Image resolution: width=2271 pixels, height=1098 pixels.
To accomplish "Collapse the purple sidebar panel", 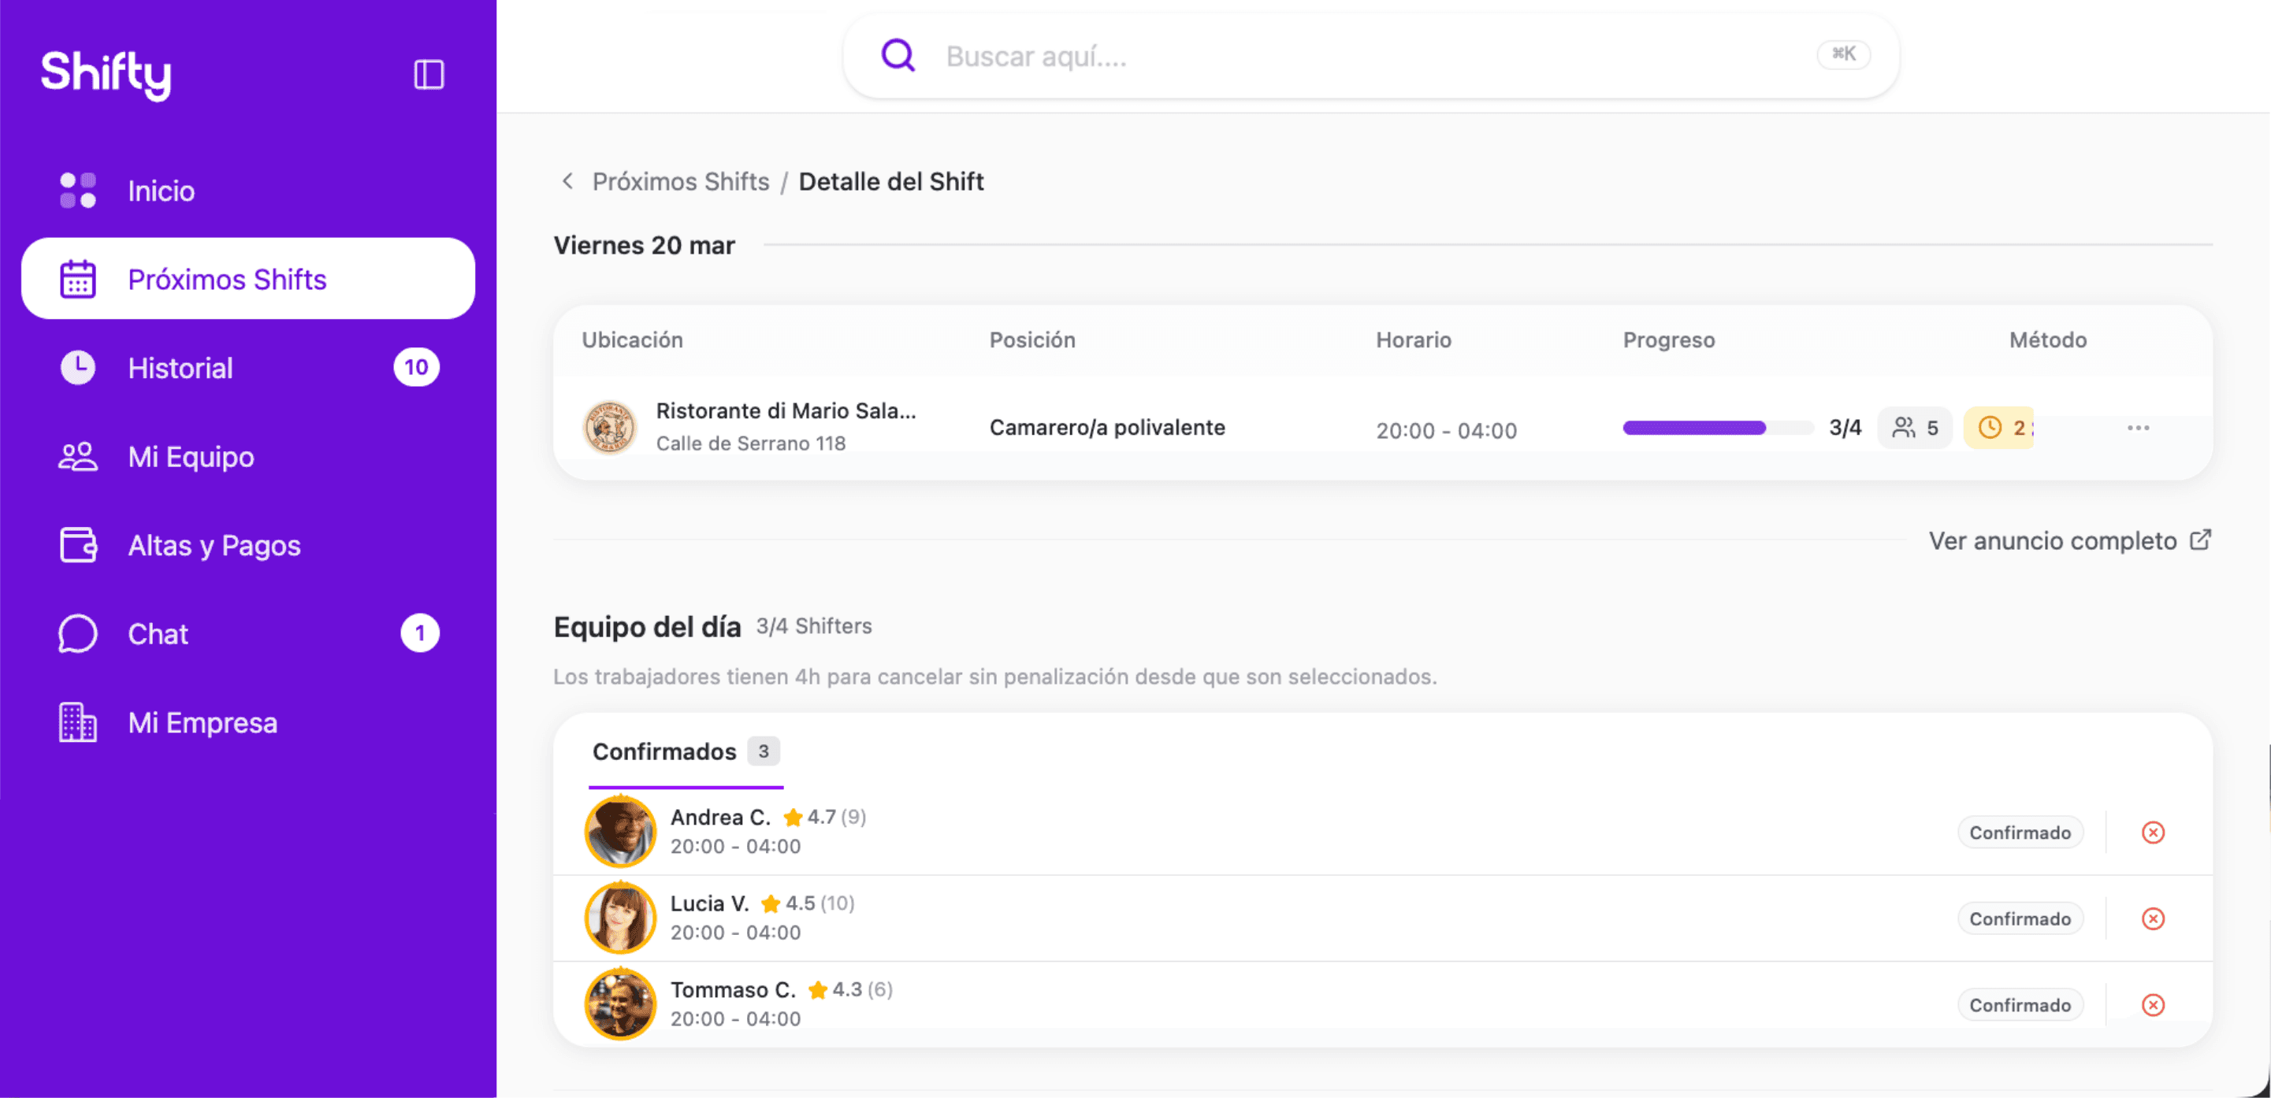I will tap(429, 74).
